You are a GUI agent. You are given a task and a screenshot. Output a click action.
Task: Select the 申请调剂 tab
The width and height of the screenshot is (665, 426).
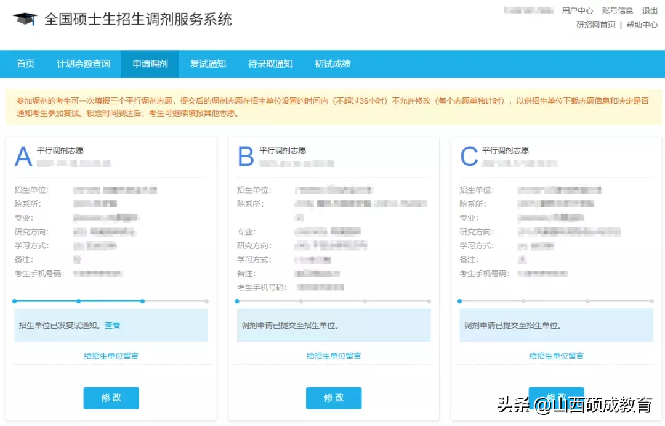point(150,64)
